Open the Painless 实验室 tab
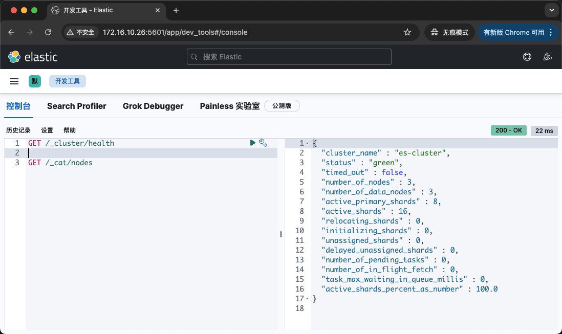The width and height of the screenshot is (562, 334). [230, 106]
